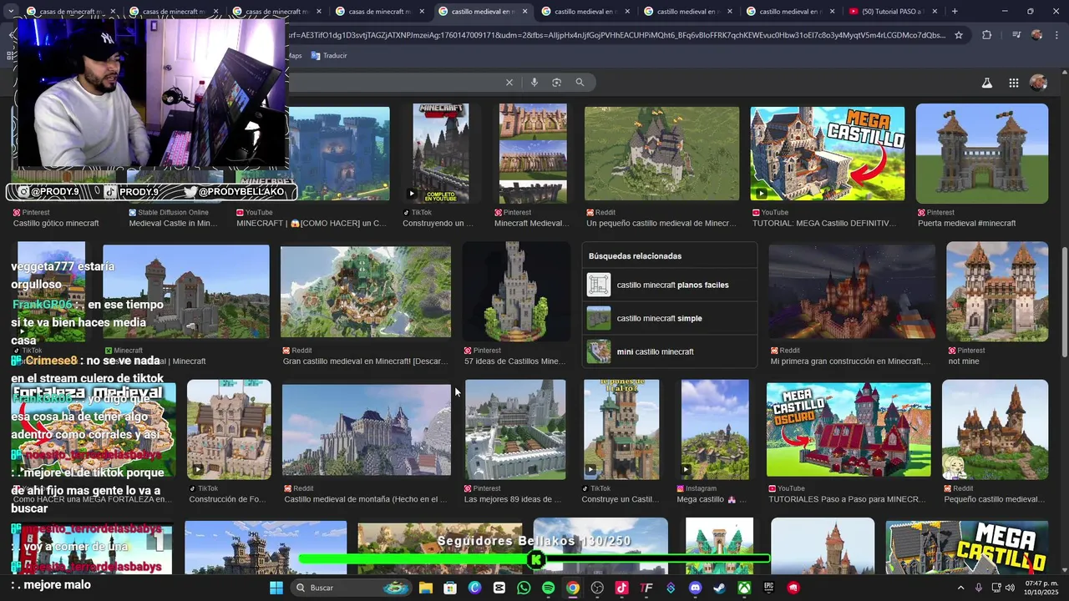
Task: Open the Windows Start menu
Action: click(x=276, y=588)
